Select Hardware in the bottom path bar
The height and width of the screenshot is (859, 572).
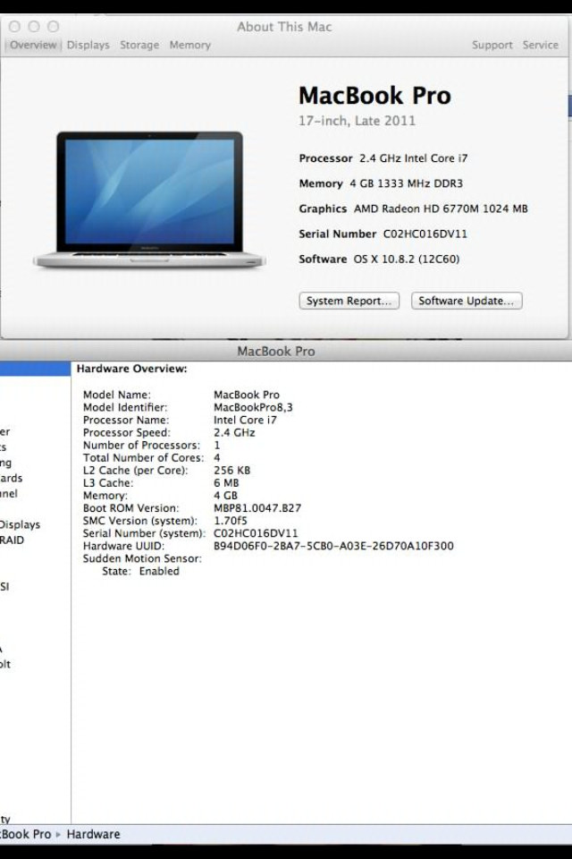click(93, 834)
